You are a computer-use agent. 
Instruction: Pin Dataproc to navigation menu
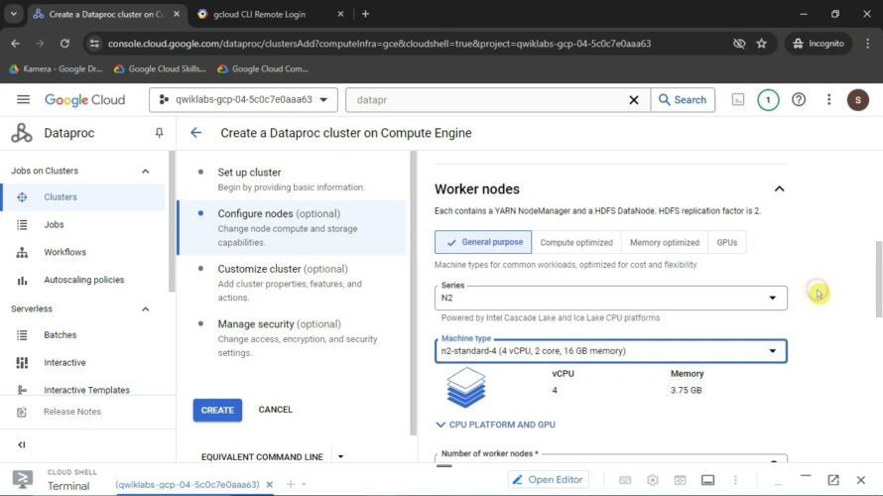pyautogui.click(x=159, y=133)
